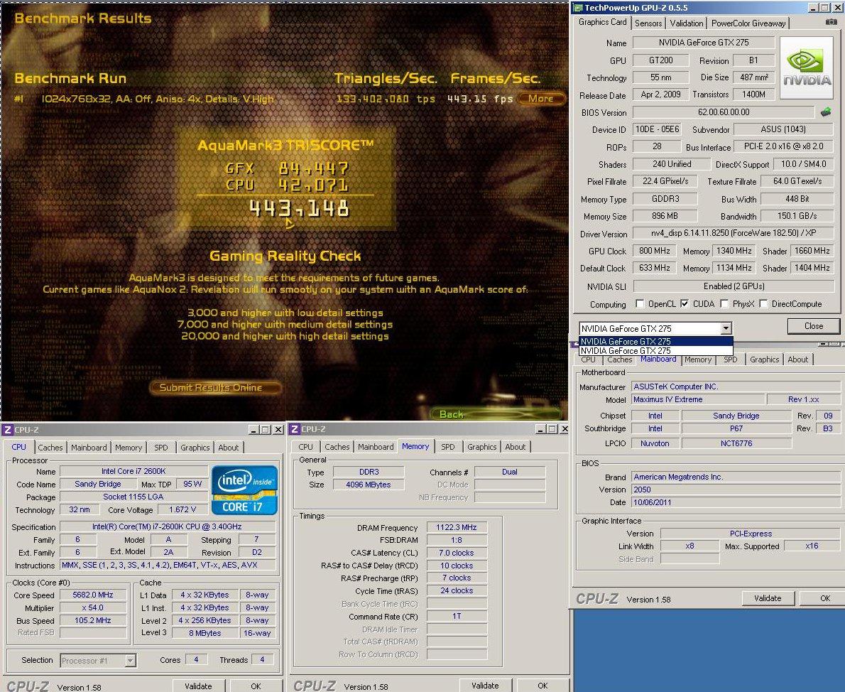
Task: Click the Driver Version field in GPU-Z
Action: pyautogui.click(x=734, y=233)
